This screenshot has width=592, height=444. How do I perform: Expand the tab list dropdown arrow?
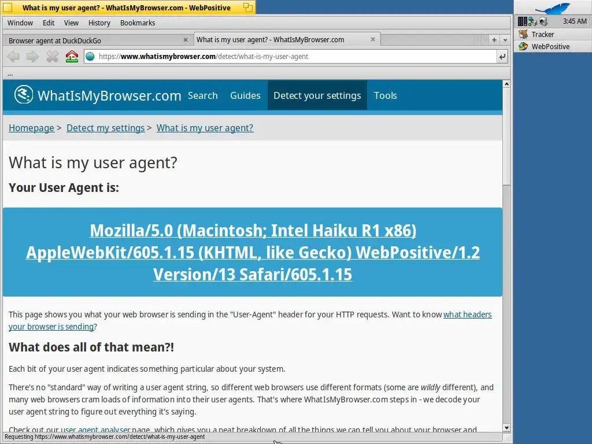coord(505,40)
